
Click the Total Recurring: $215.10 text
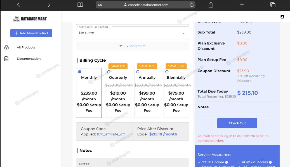216,96
